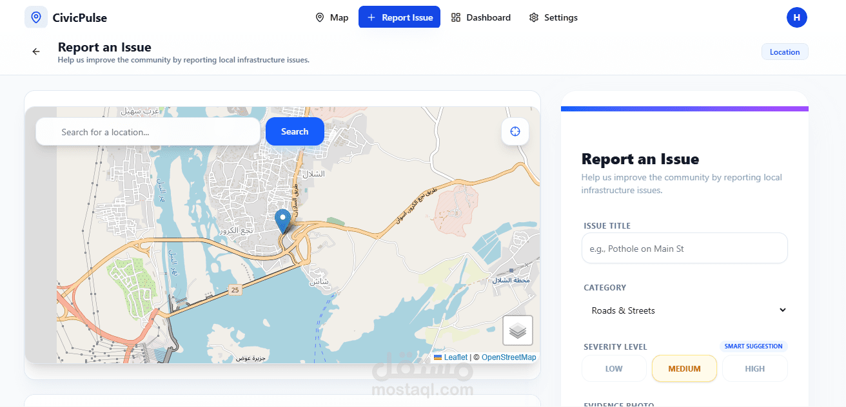Click the Report an Issue page heading
Viewport: 846px width, 407px height.
click(x=104, y=47)
